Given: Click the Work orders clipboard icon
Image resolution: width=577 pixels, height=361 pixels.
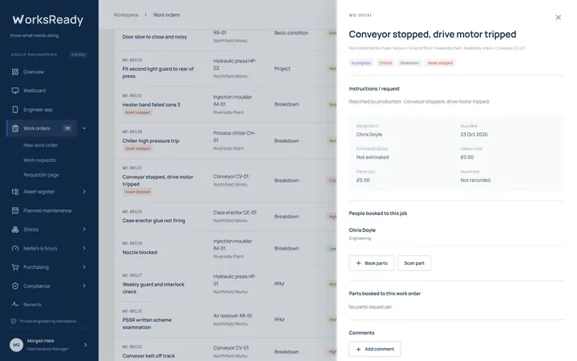Looking at the screenshot, I should (x=15, y=128).
